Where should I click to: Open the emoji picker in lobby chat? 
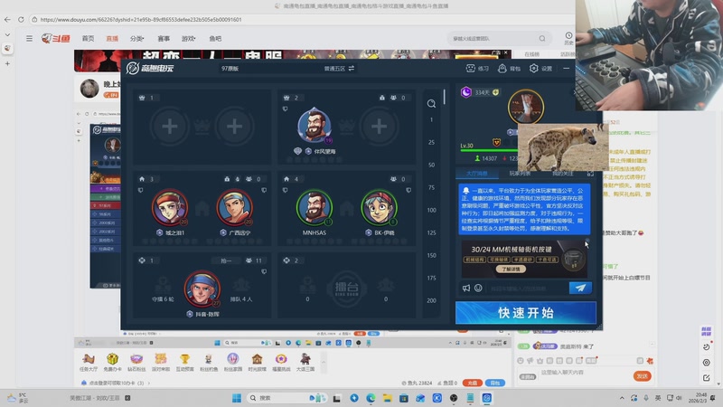tap(478, 288)
